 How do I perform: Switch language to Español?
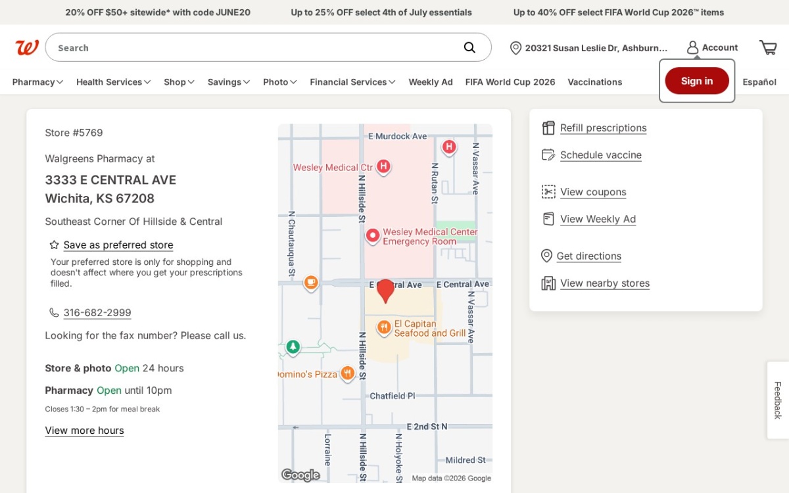point(759,82)
